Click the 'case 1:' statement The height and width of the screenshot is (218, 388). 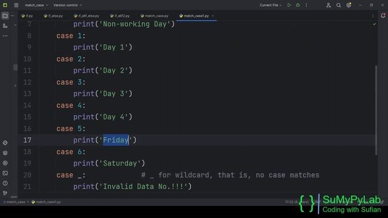[x=71, y=36]
